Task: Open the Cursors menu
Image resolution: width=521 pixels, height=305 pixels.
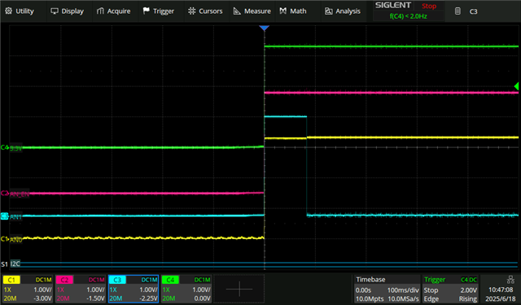Action: [x=205, y=11]
